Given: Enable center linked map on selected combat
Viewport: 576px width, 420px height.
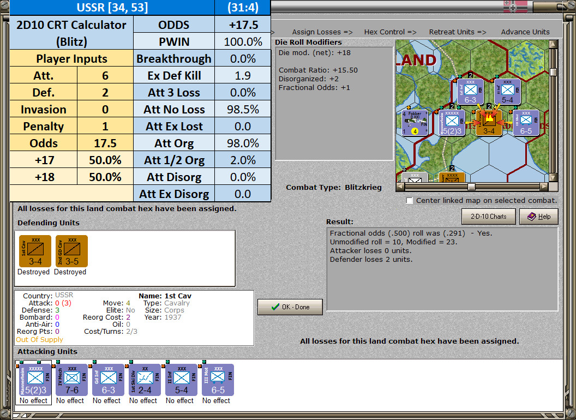Looking at the screenshot, I should pyautogui.click(x=410, y=201).
